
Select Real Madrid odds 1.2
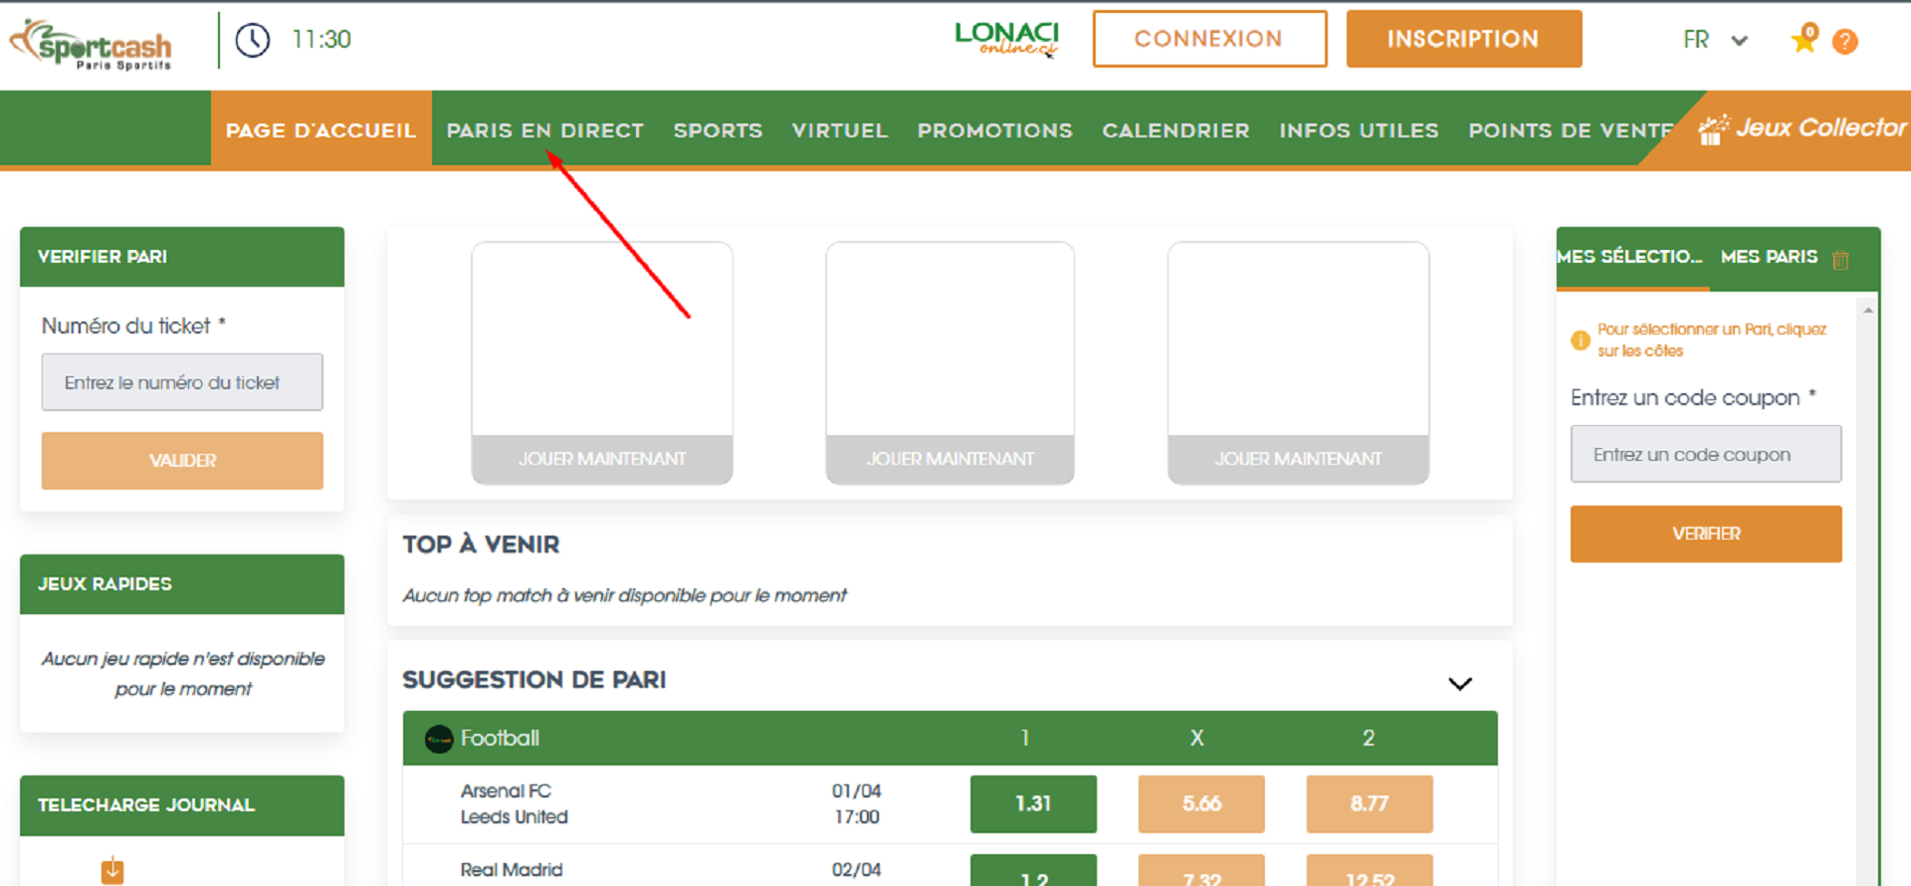pyautogui.click(x=1033, y=870)
